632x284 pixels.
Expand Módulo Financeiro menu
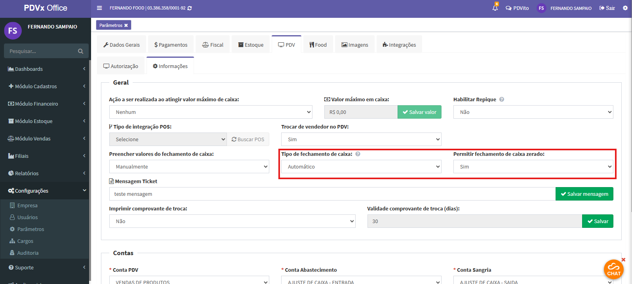(x=46, y=104)
